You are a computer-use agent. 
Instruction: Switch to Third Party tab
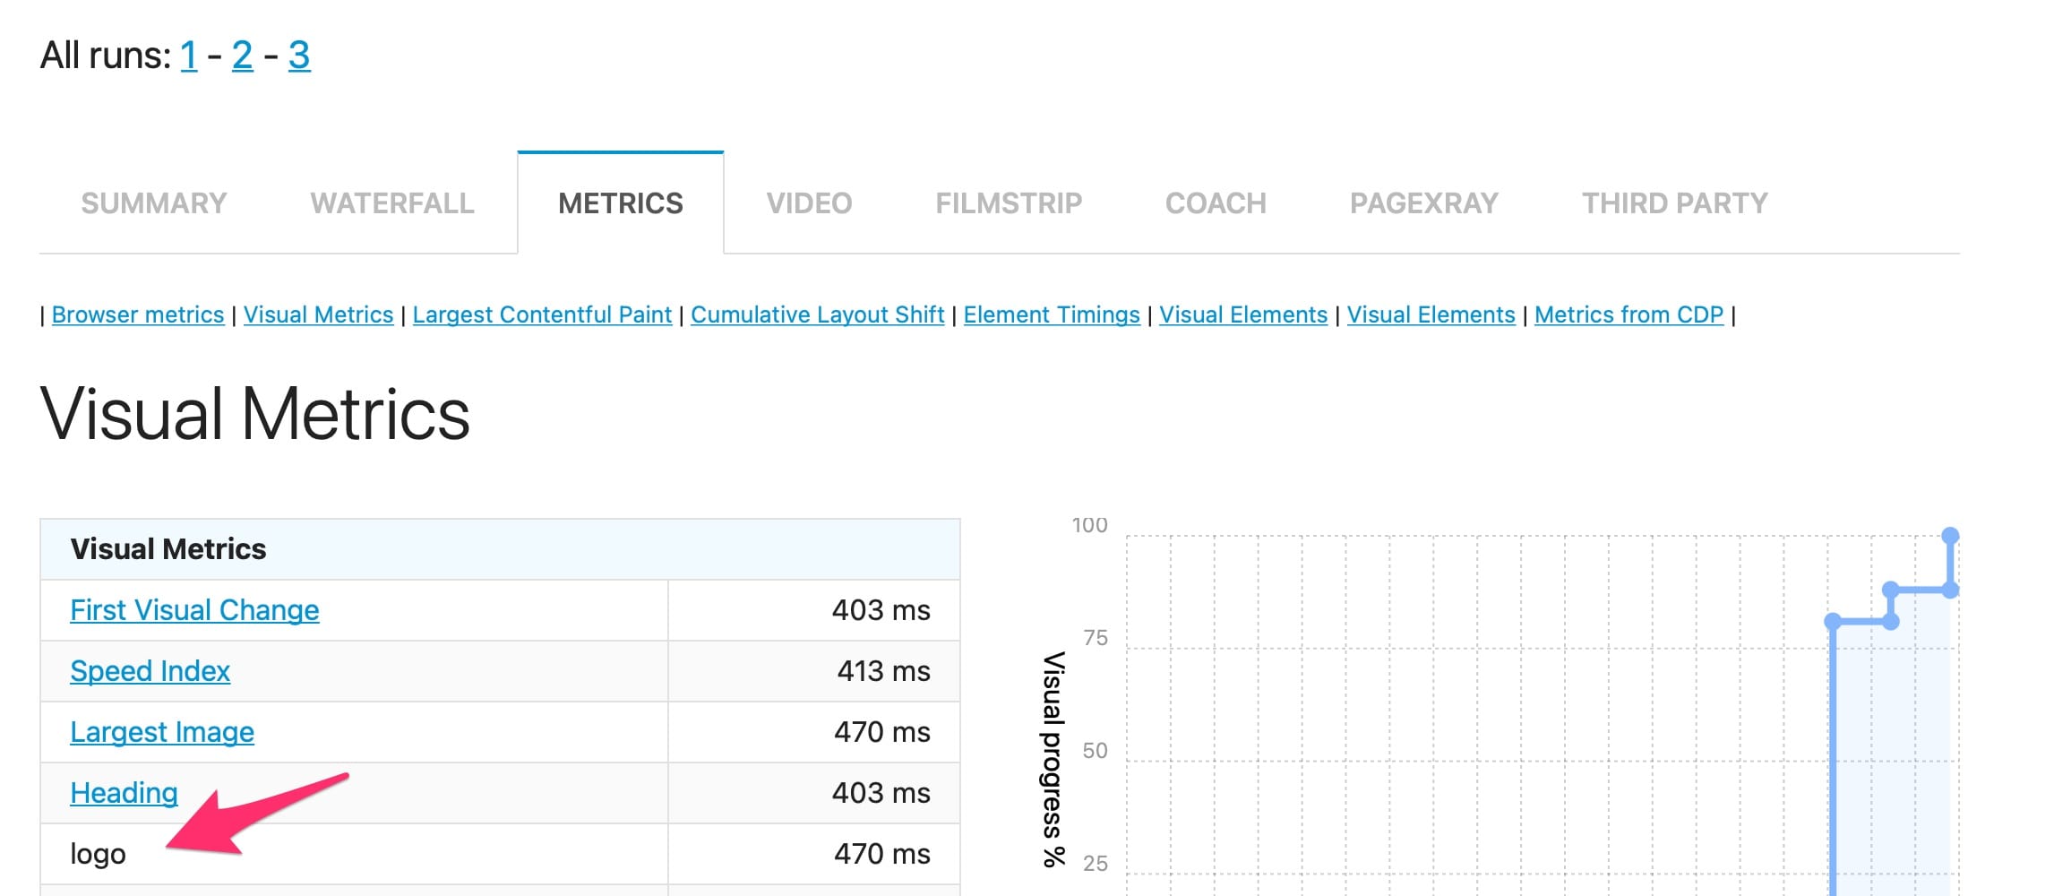(x=1675, y=203)
